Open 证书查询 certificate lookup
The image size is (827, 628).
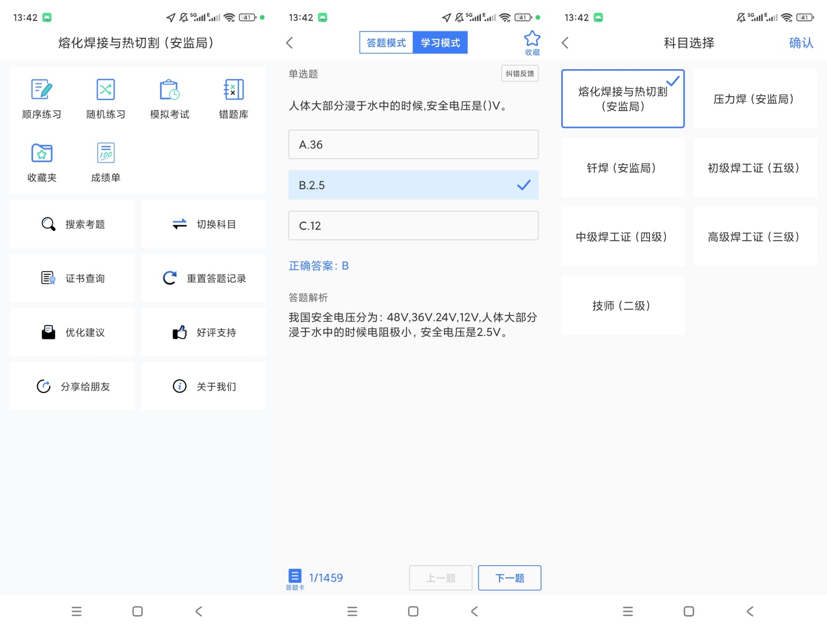pos(72,279)
